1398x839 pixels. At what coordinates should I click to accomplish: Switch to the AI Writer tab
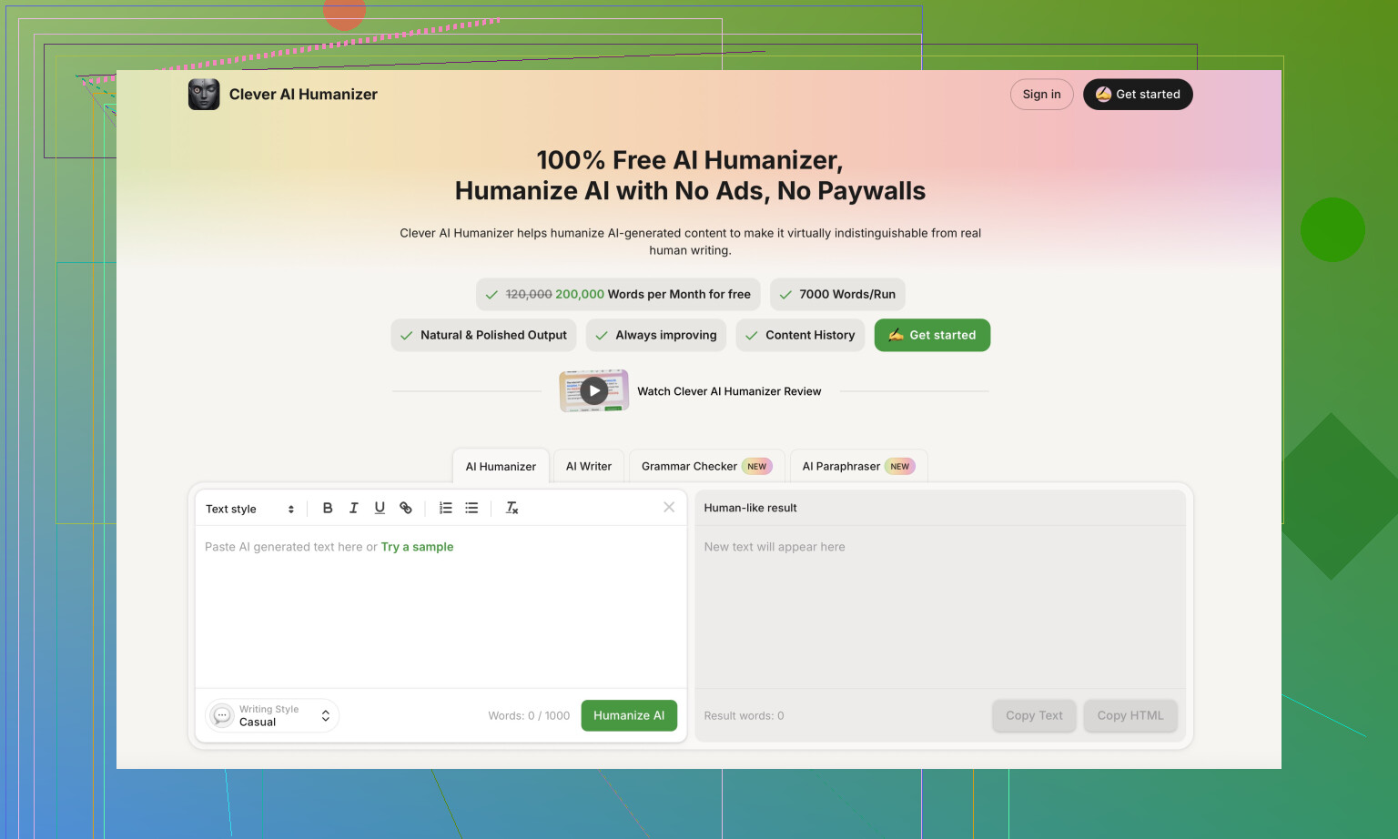point(589,467)
